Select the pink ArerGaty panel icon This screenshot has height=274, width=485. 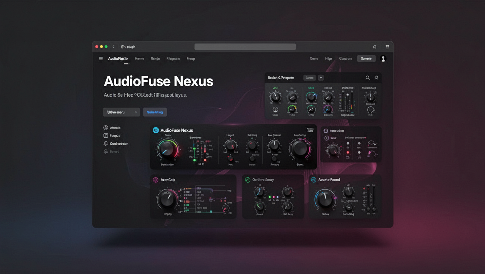155,180
